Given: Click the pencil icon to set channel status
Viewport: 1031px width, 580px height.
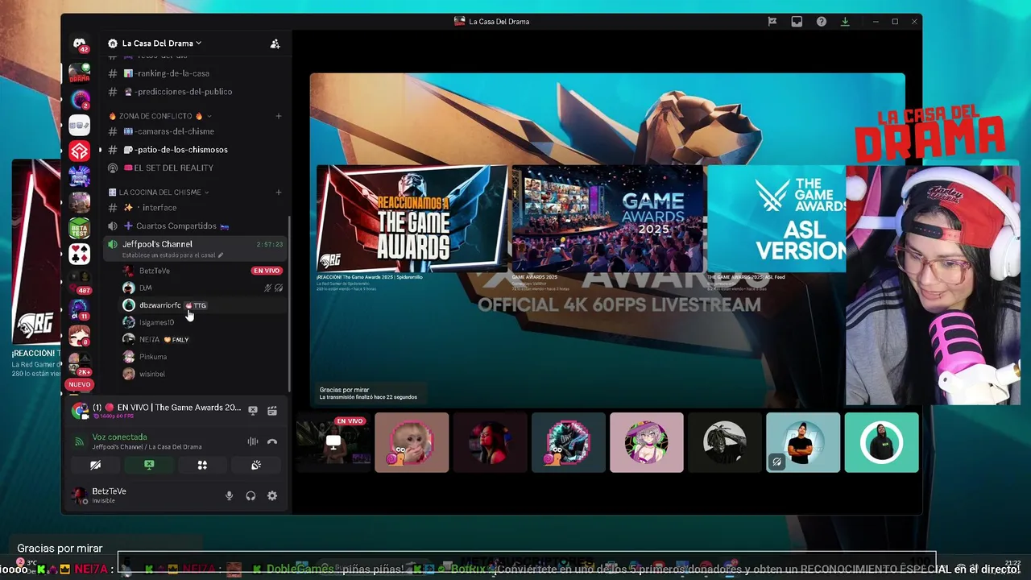Looking at the screenshot, I should 221,255.
